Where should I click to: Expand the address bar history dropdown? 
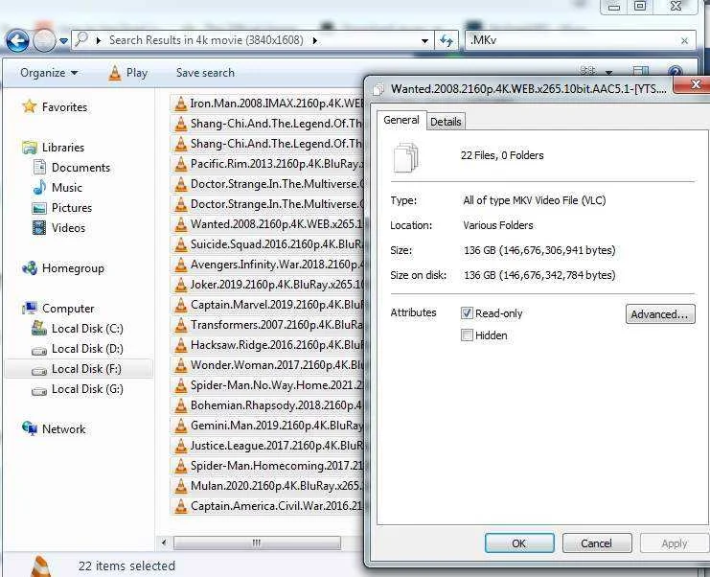tap(424, 41)
